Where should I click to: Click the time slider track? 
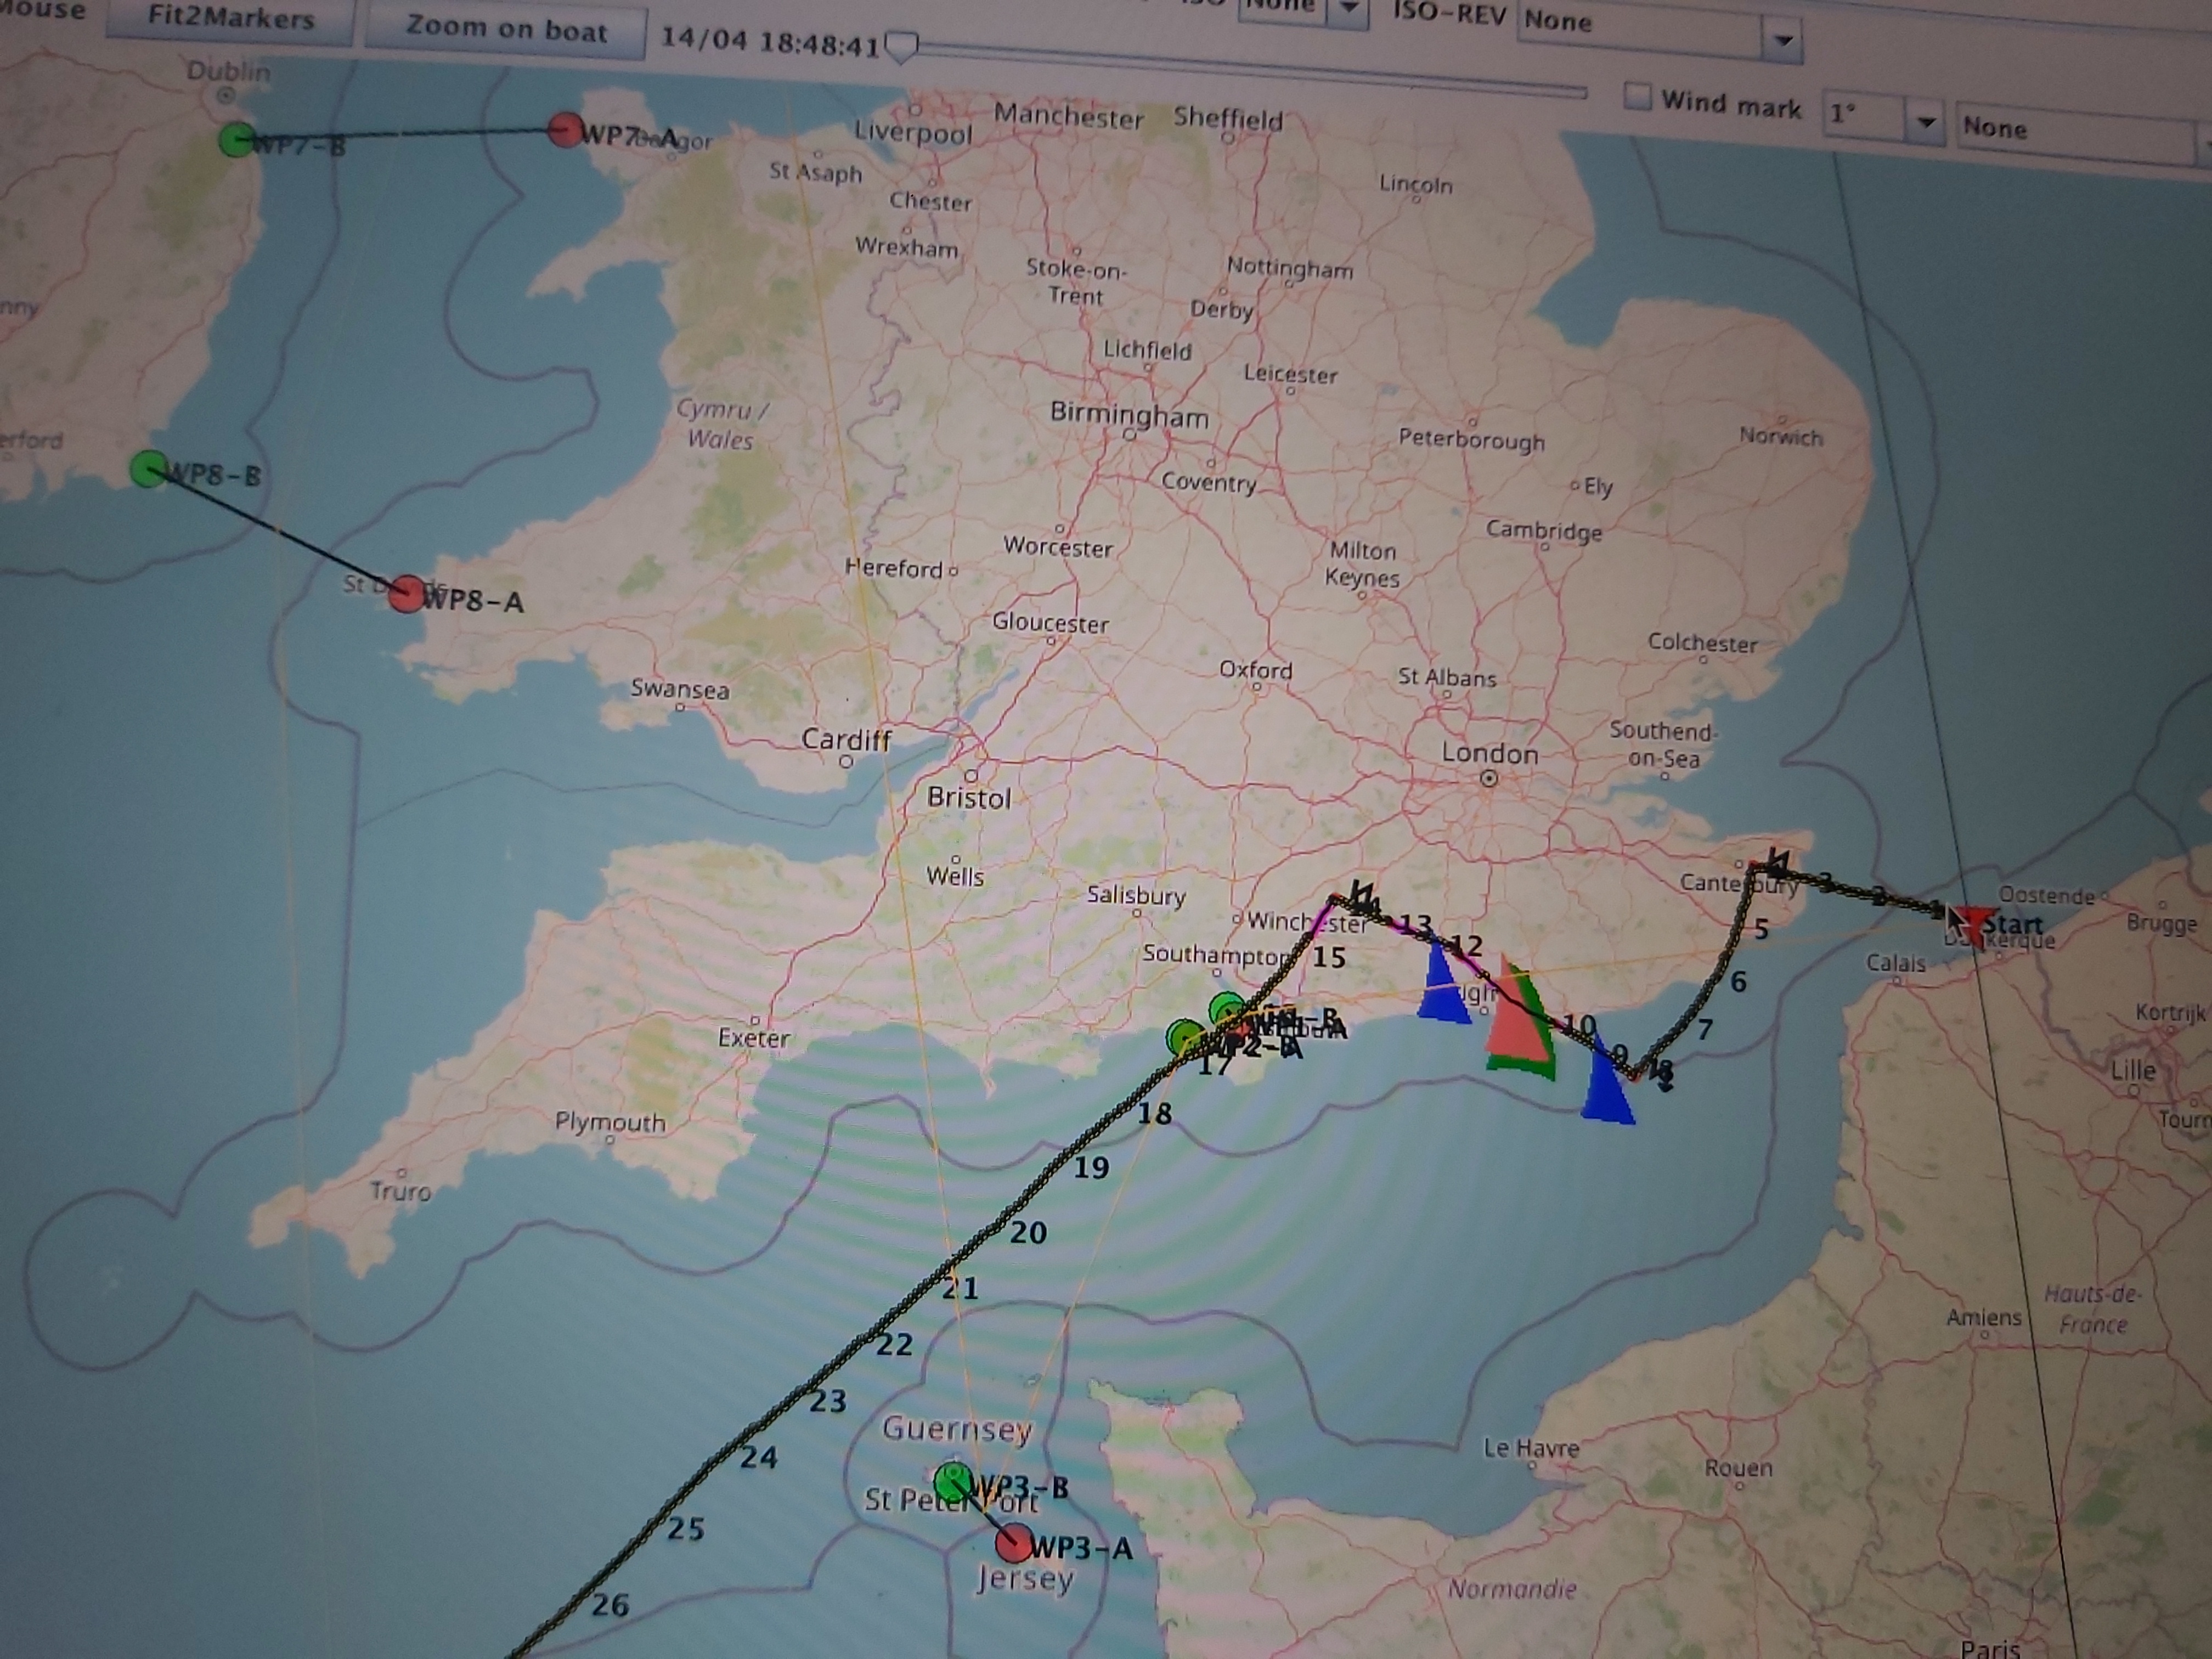pos(1245,68)
